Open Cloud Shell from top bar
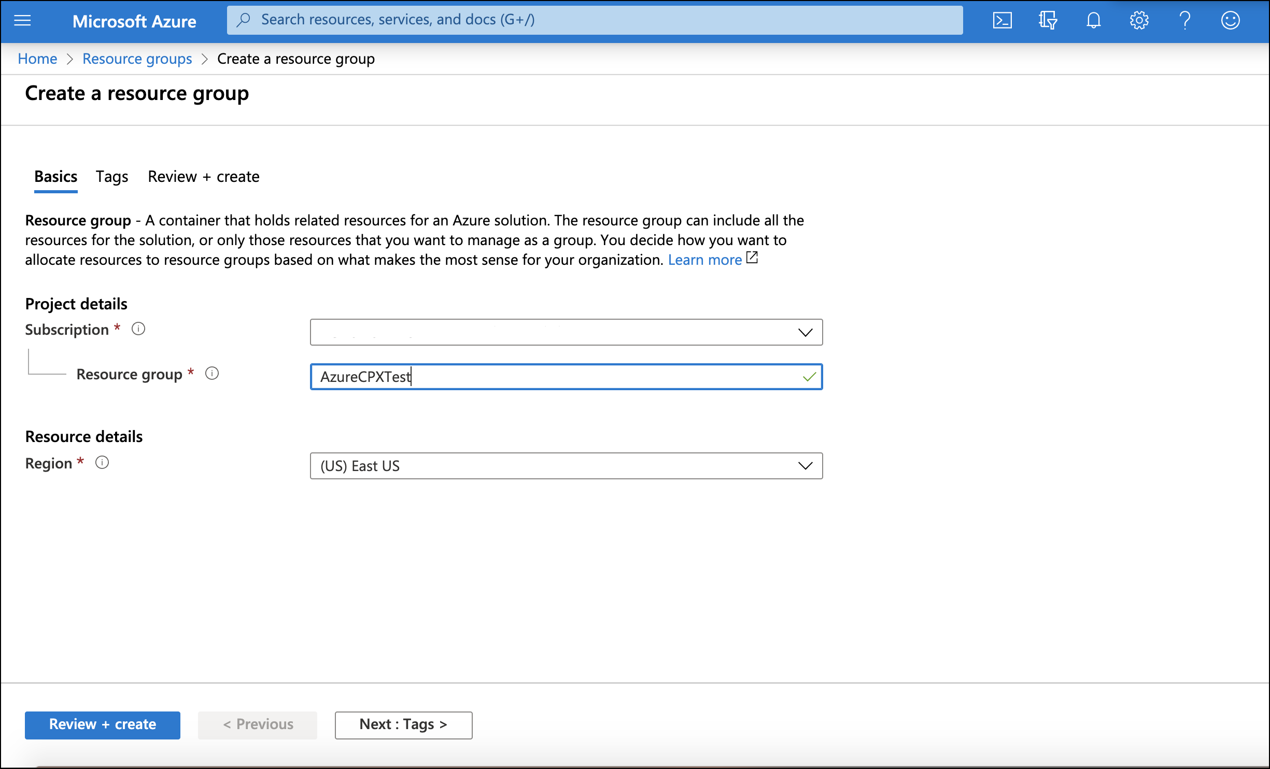1270x769 pixels. click(1002, 21)
